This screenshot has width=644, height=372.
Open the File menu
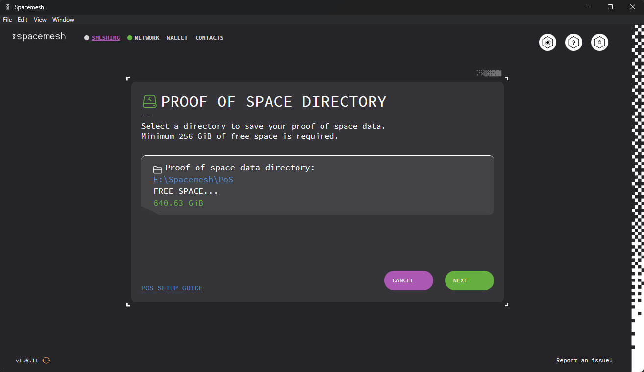[x=7, y=20]
